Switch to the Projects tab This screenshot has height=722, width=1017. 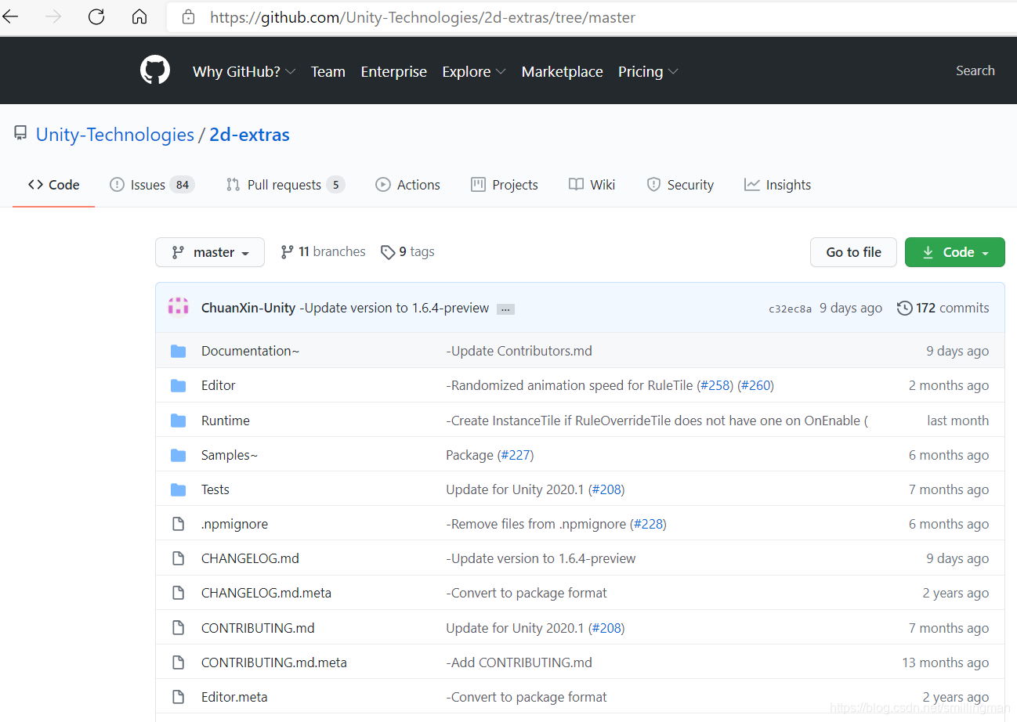pyautogui.click(x=504, y=185)
